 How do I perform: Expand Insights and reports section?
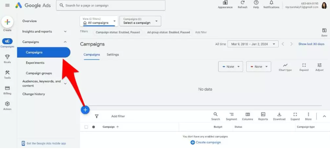click(65, 31)
